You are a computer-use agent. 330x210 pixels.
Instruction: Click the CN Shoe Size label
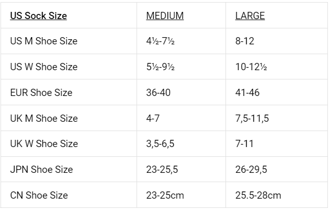click(x=39, y=196)
